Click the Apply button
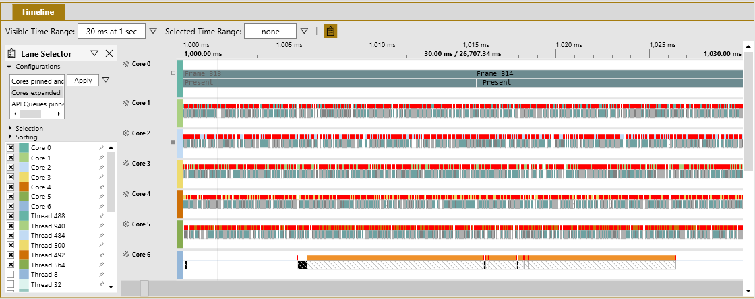 [83, 80]
